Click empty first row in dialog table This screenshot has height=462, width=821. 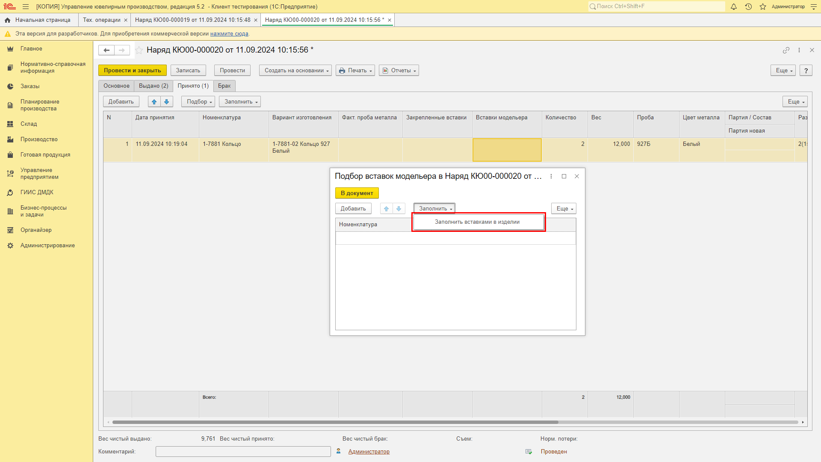click(456, 238)
